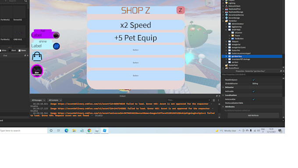Click the Toolbox search magnifier icon
298x168 pixels.
click(x=26, y=1)
